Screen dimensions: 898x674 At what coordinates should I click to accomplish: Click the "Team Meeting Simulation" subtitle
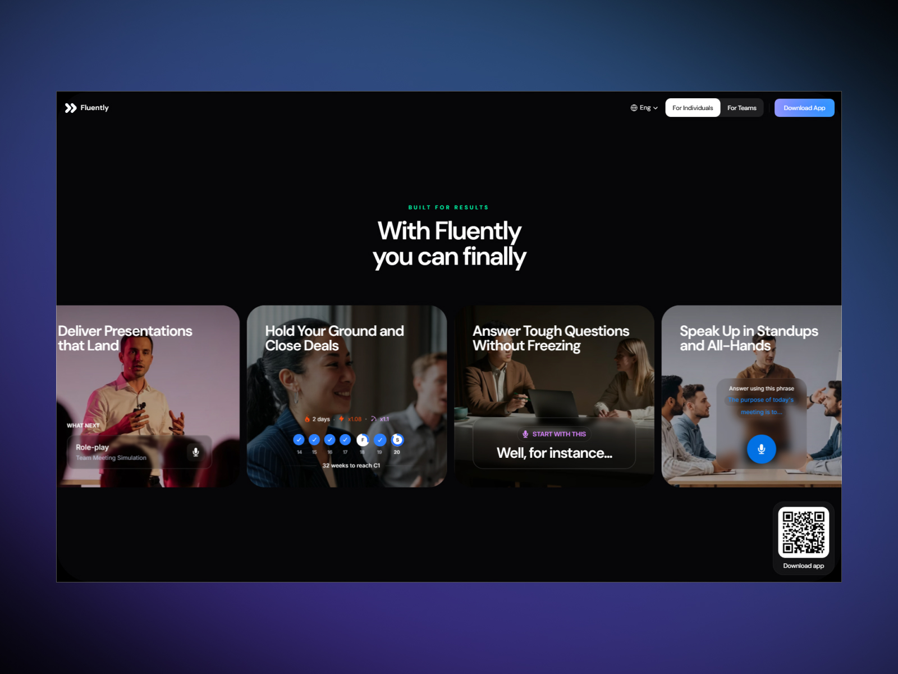coord(111,458)
